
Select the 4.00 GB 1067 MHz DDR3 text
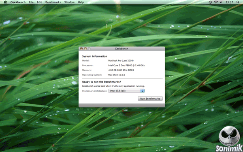pos(121,70)
